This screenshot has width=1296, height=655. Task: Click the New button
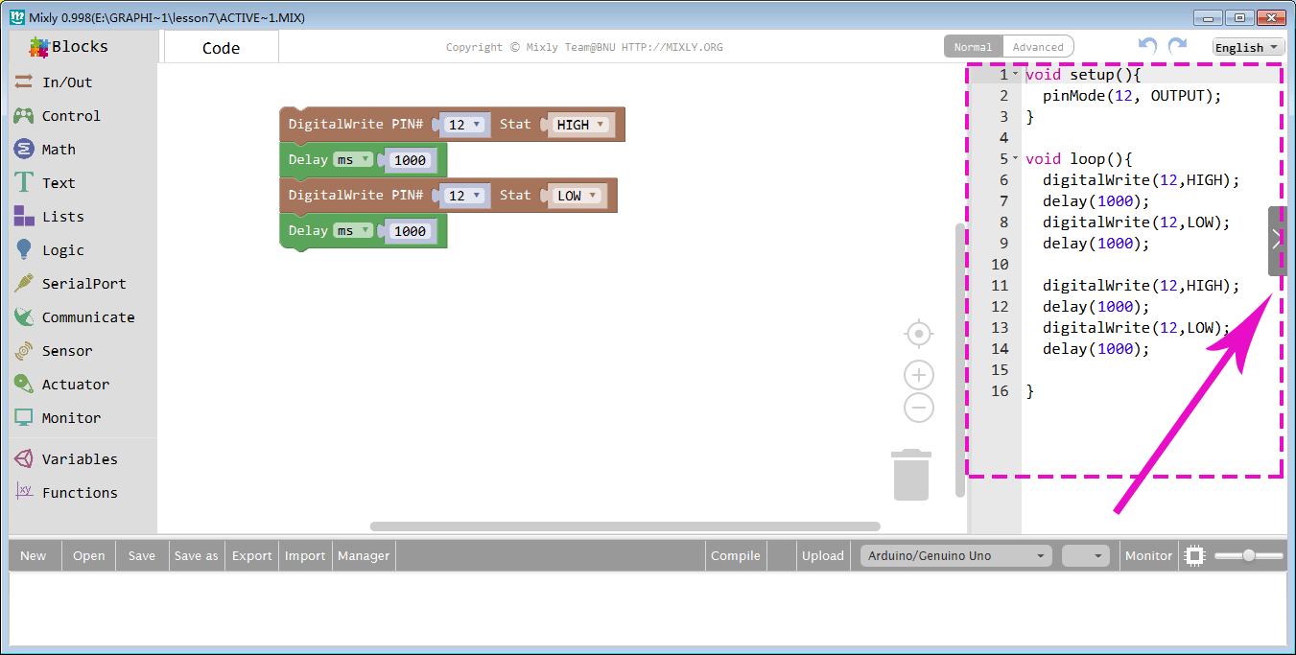coord(34,556)
